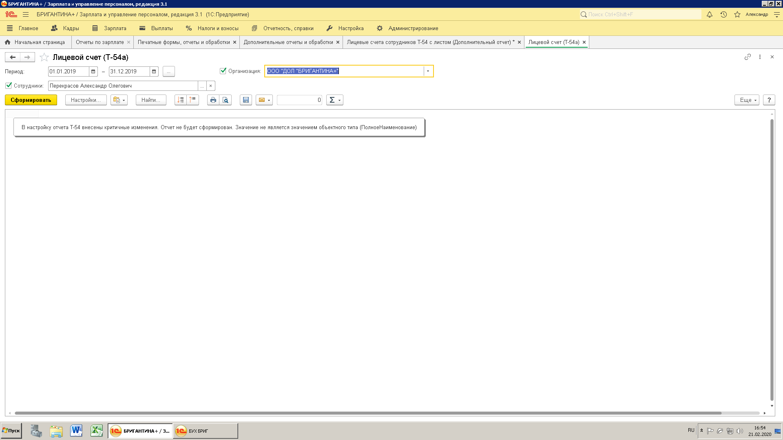Viewport: 783px width, 440px height.
Task: Click the Пуск start button
Action: [x=11, y=431]
